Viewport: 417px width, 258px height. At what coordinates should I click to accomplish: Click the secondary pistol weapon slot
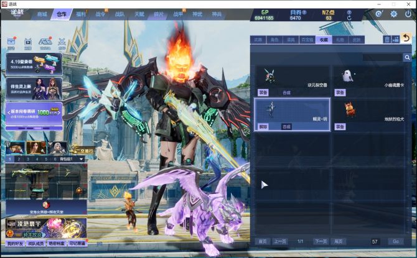tap(72, 173)
